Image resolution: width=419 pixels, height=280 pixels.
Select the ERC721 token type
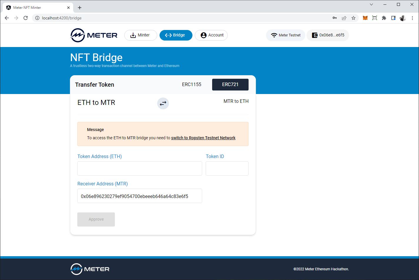(230, 84)
